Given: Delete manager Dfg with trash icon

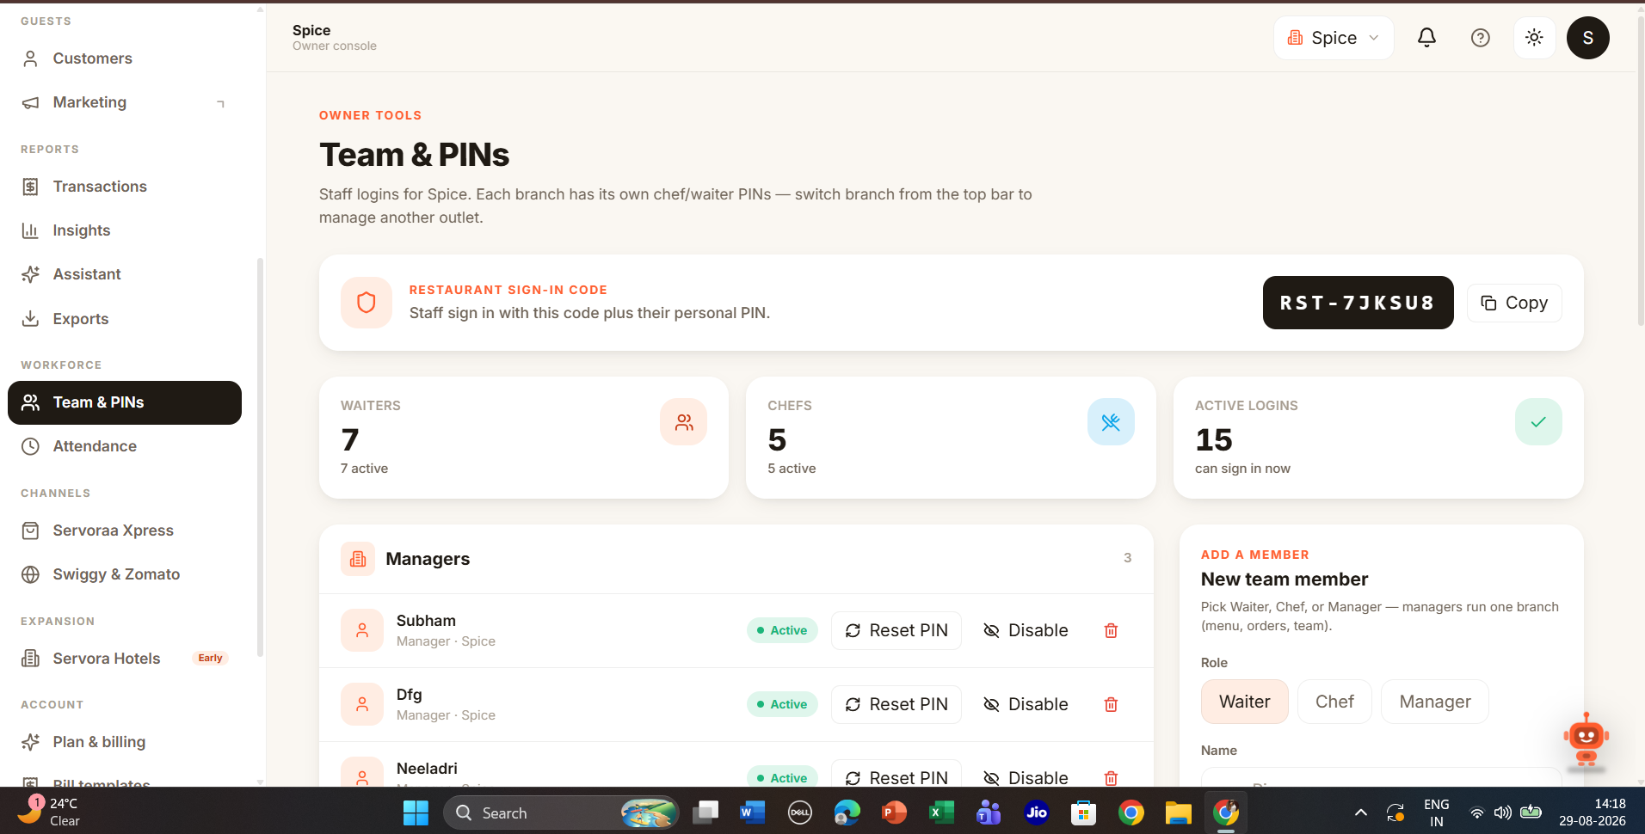Looking at the screenshot, I should (1111, 704).
